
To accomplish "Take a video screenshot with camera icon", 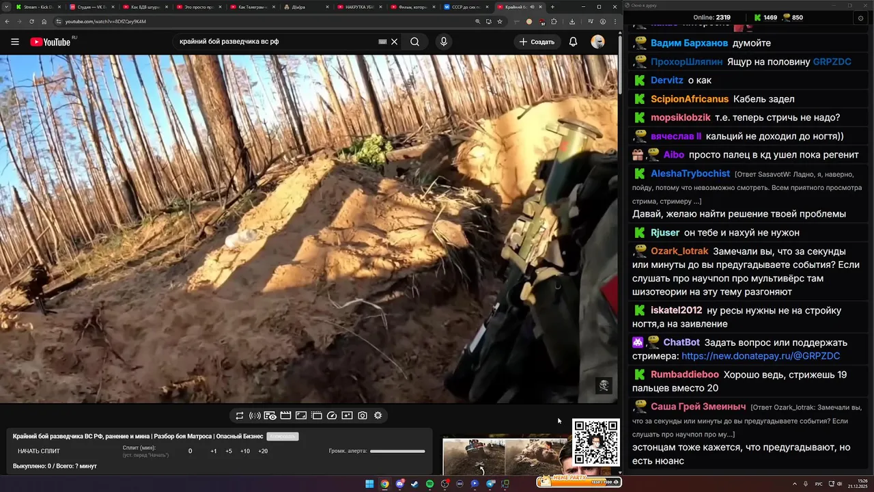I will 363,415.
